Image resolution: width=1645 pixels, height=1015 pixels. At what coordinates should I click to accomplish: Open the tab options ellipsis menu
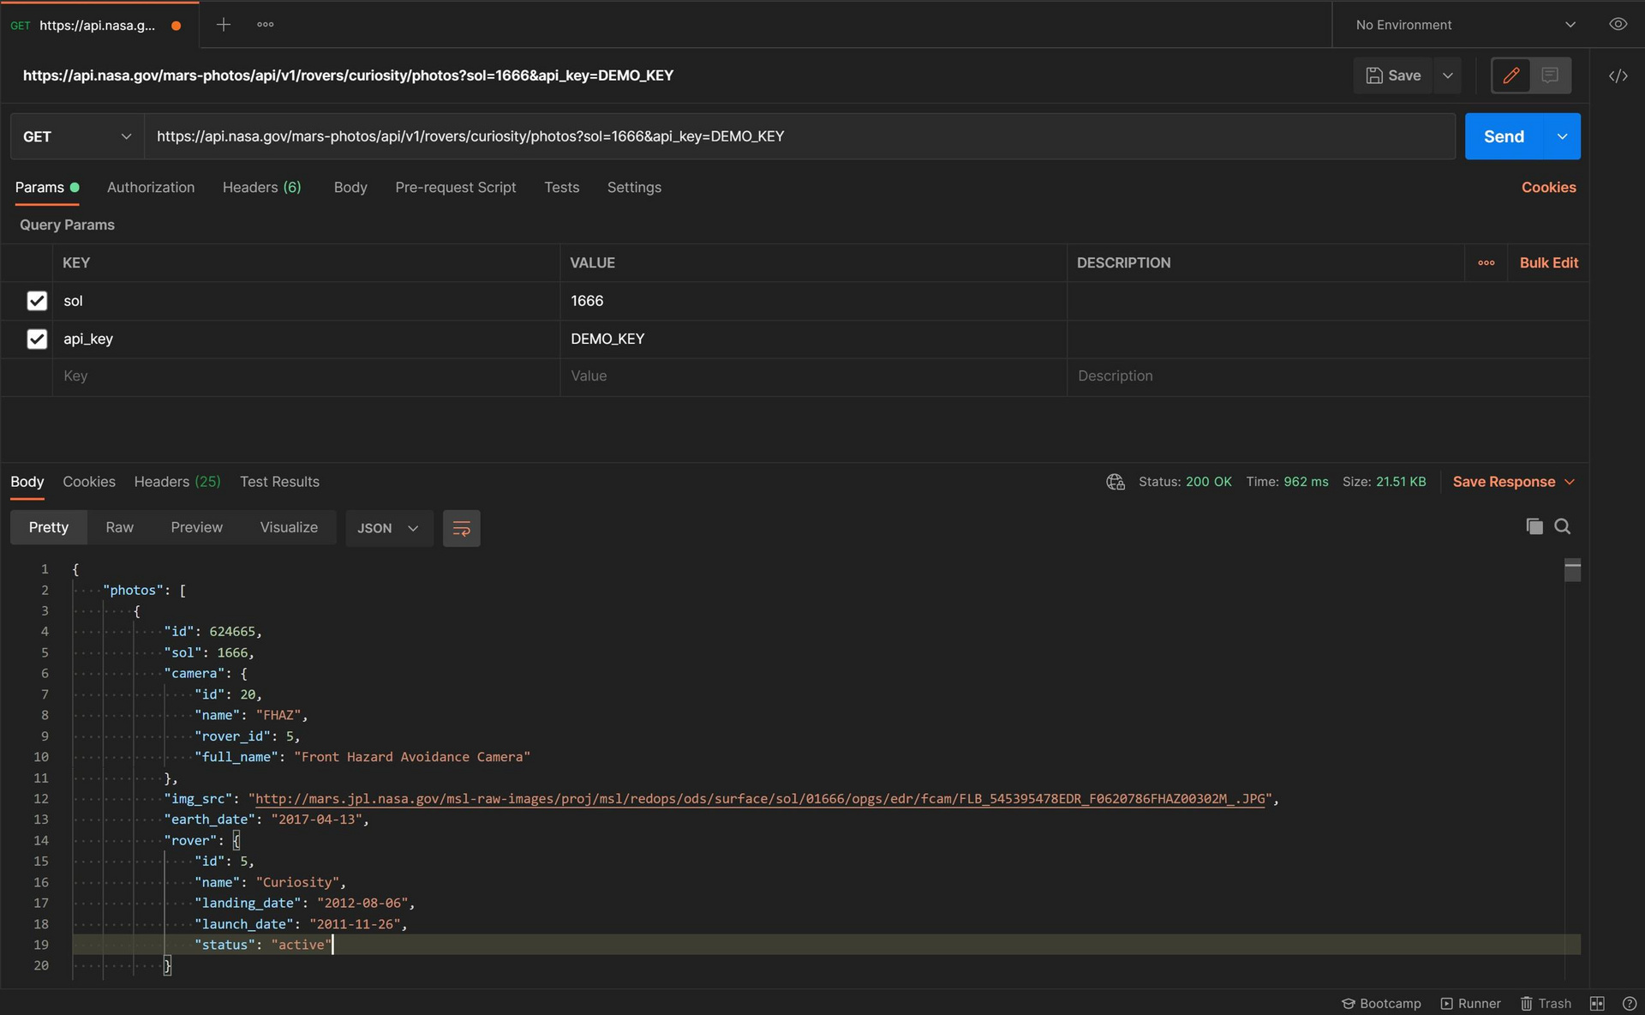tap(266, 25)
